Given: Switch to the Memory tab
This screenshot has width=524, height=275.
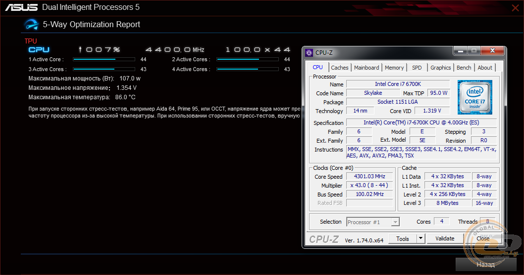Looking at the screenshot, I should (x=394, y=68).
